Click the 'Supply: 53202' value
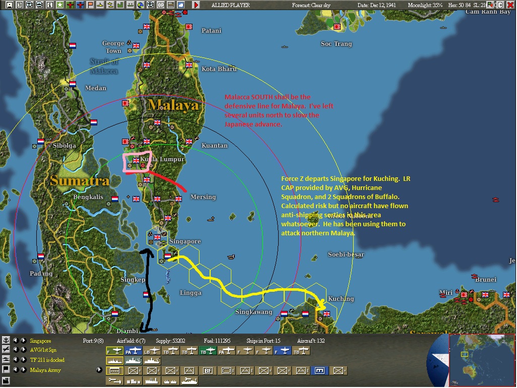Viewport: 517px width, 388px height. point(170,341)
